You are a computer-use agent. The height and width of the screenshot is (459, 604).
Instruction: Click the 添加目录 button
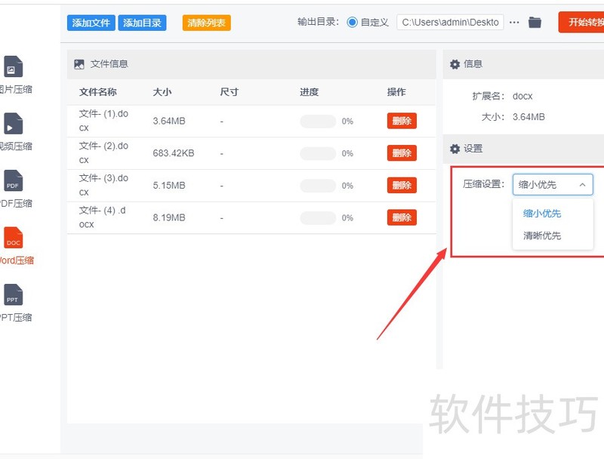coord(142,23)
